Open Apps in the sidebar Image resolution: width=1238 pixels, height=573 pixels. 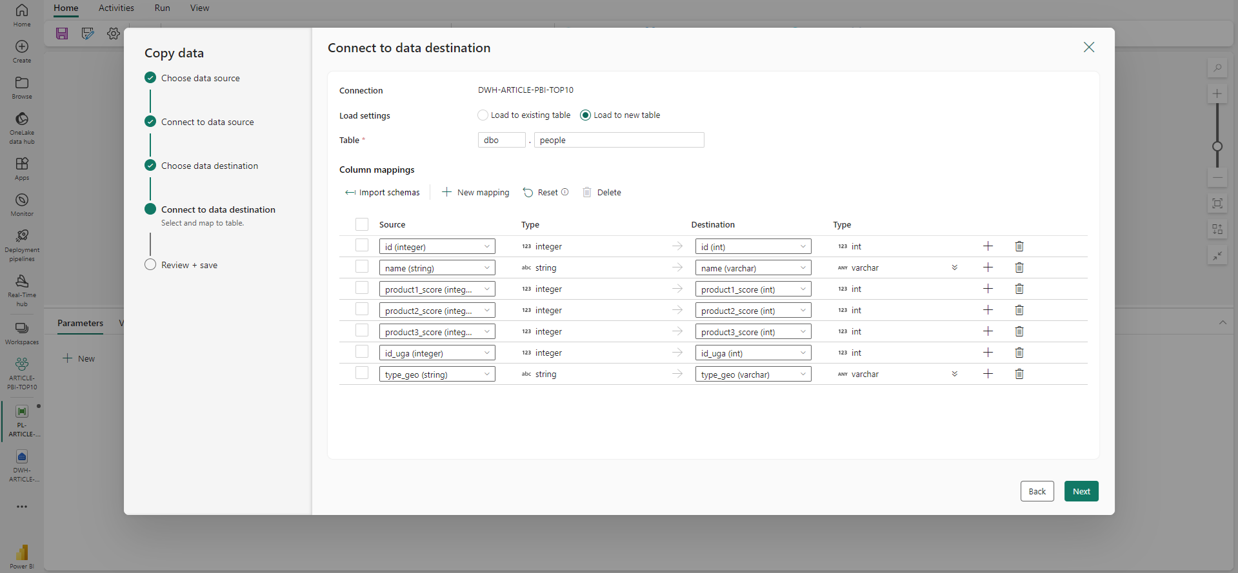(x=22, y=169)
